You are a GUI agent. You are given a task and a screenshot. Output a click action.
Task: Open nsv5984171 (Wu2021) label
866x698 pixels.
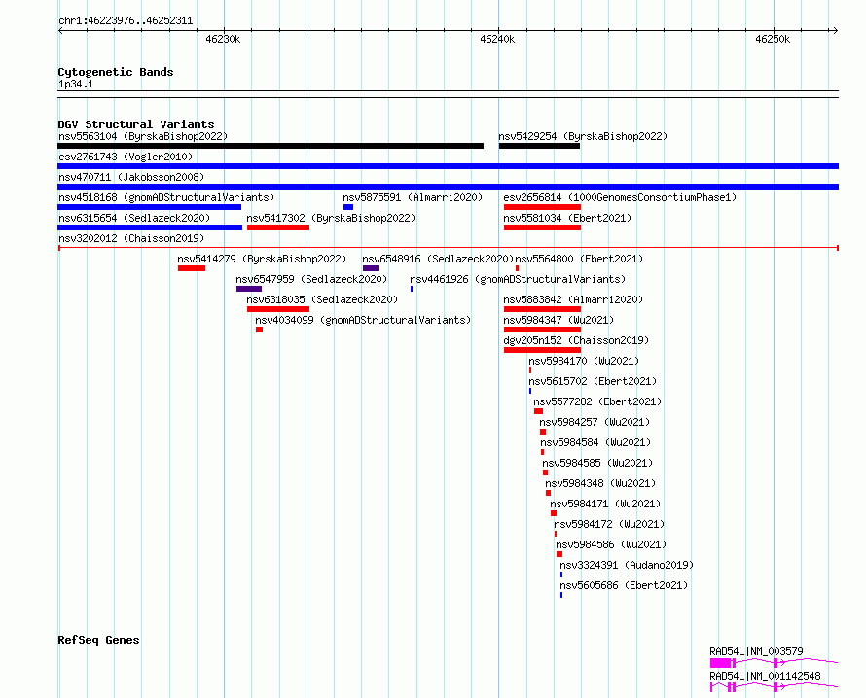click(x=605, y=504)
